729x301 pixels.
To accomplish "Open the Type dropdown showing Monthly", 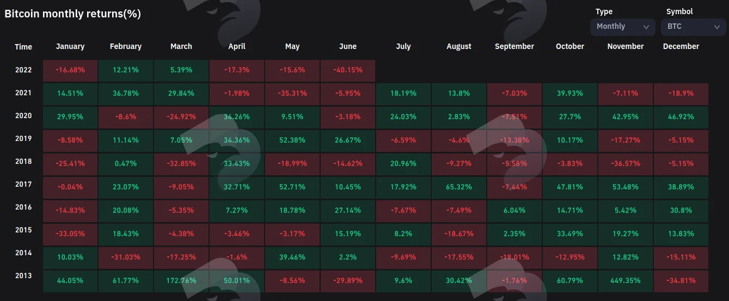I will pyautogui.click(x=622, y=27).
